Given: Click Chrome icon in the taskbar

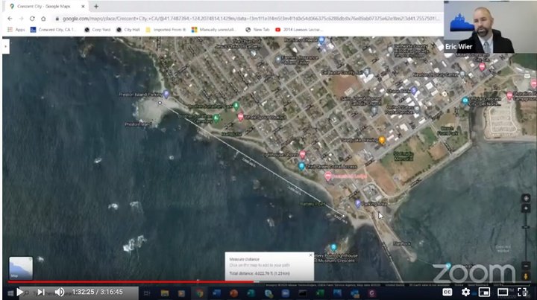Looking at the screenshot, I should pos(199,293).
